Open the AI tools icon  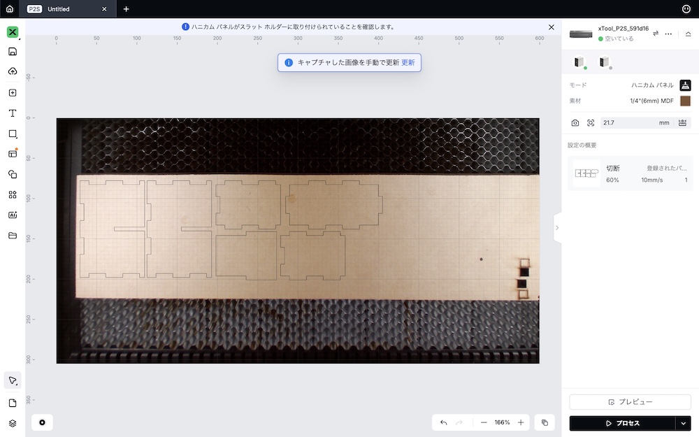click(13, 215)
